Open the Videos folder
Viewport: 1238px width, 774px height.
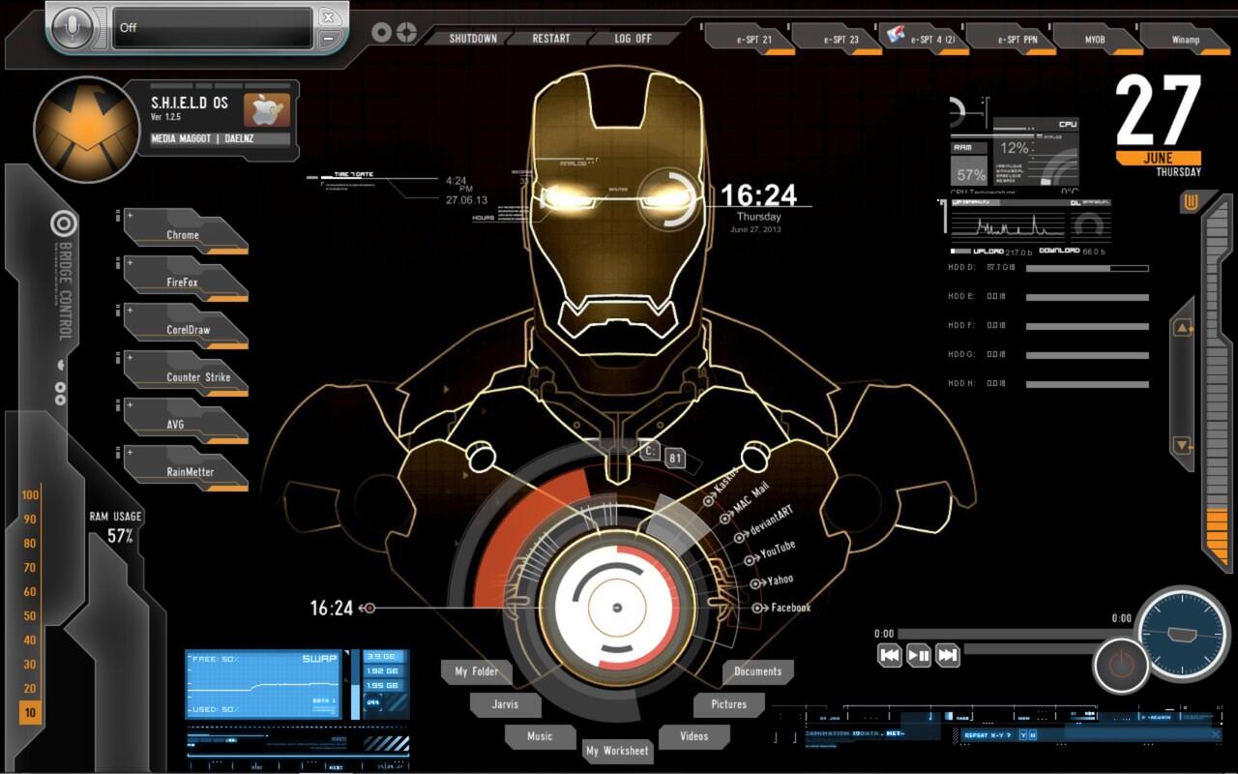[693, 736]
